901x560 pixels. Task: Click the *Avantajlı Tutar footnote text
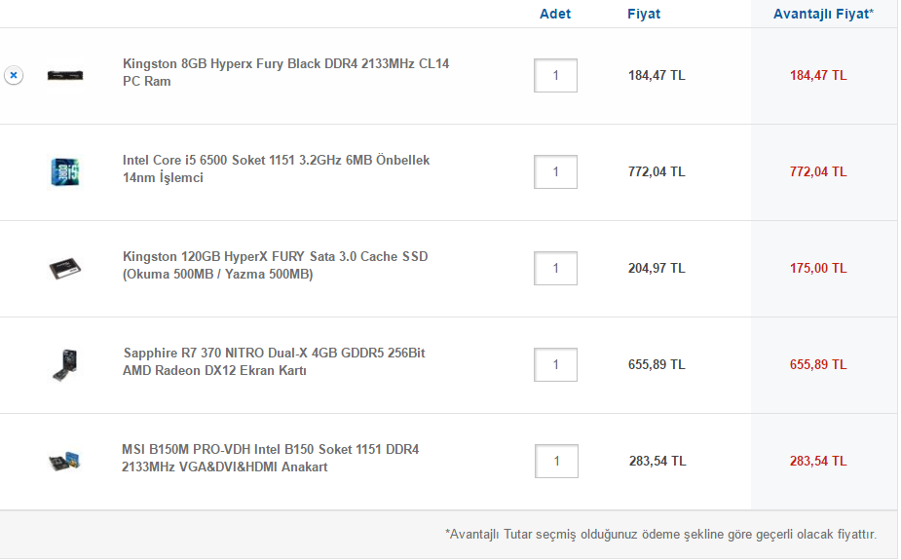click(660, 535)
